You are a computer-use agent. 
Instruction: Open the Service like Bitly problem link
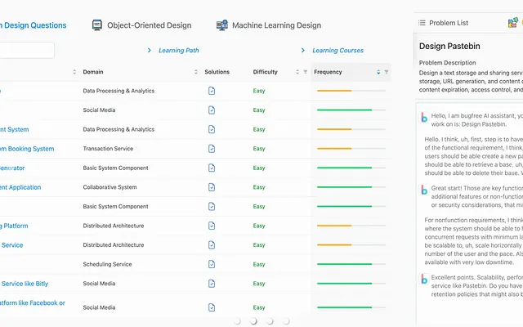(x=24, y=284)
